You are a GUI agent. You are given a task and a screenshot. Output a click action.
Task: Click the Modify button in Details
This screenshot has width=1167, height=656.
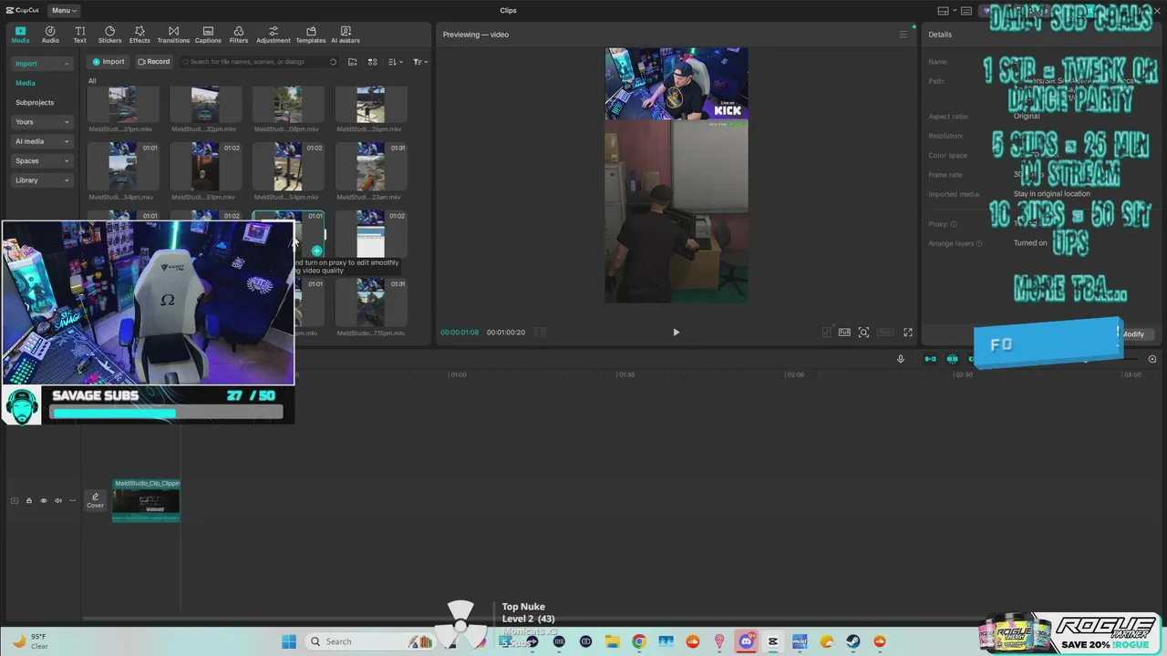pos(1135,334)
